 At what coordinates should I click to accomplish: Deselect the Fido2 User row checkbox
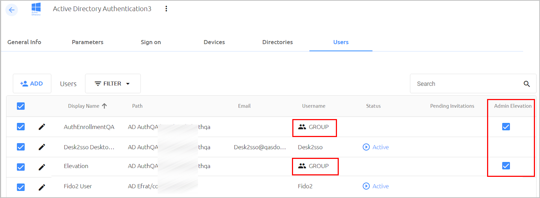pyautogui.click(x=21, y=187)
